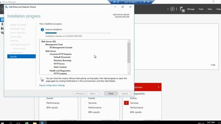Open BPA results under the red Servers tile

(x=136, y=112)
